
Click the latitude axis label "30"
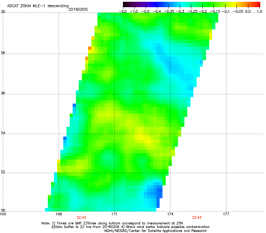tap(3, 12)
